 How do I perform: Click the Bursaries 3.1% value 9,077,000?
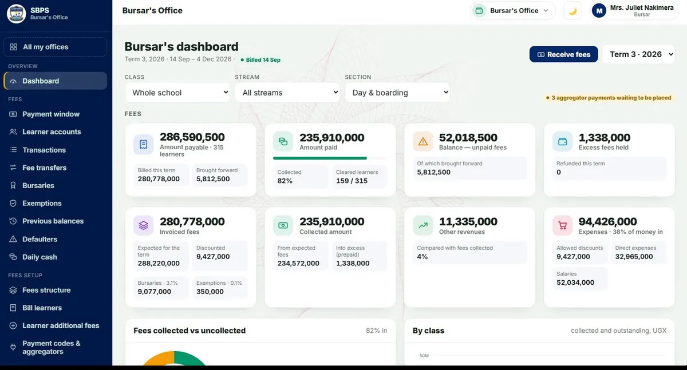[155, 291]
